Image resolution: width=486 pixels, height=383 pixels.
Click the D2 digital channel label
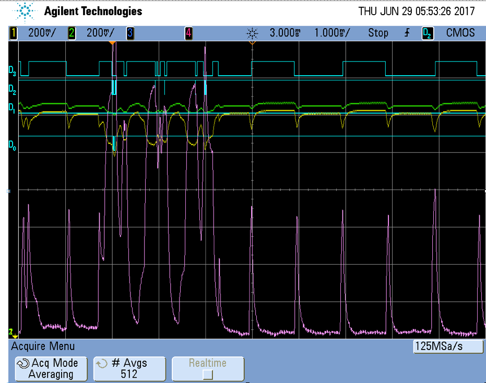12,89
